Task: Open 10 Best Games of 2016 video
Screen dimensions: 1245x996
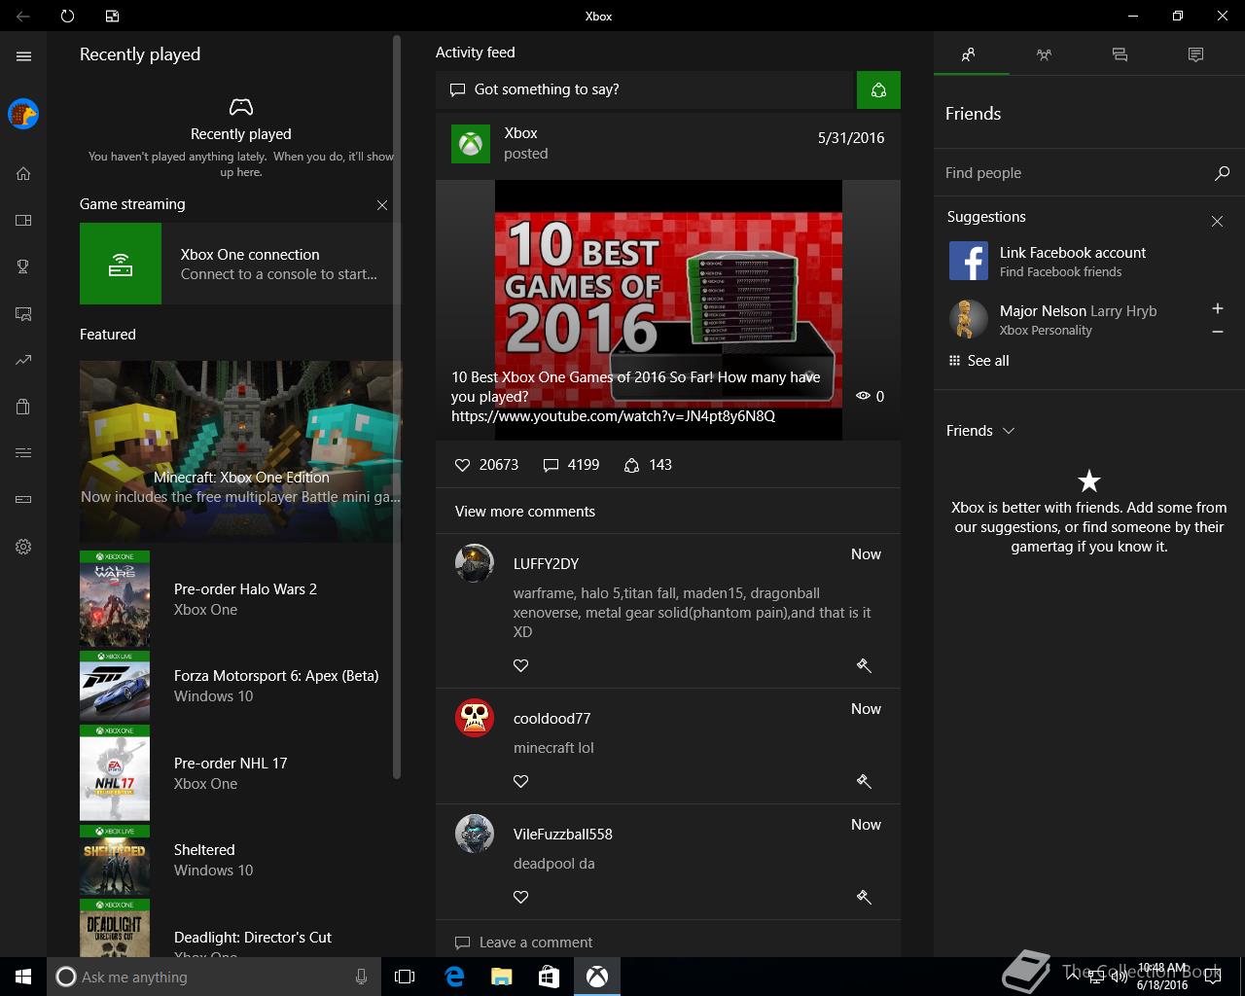Action: (668, 309)
